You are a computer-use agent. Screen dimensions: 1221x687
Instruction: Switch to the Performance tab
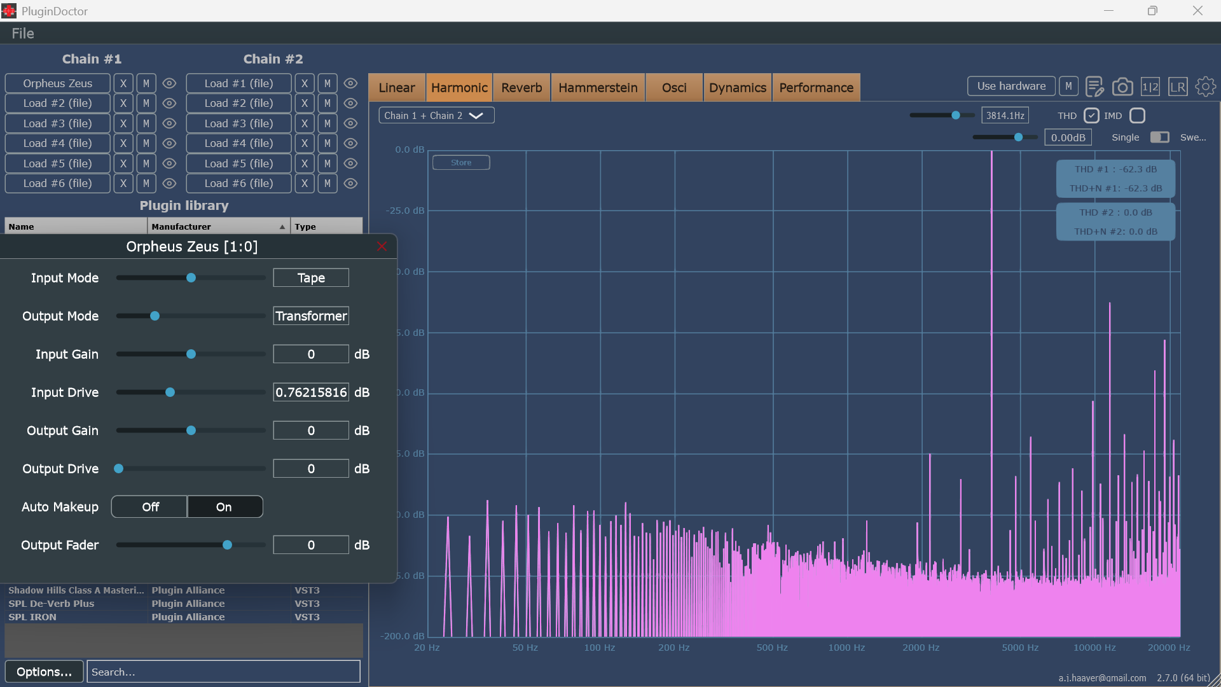[x=817, y=88]
